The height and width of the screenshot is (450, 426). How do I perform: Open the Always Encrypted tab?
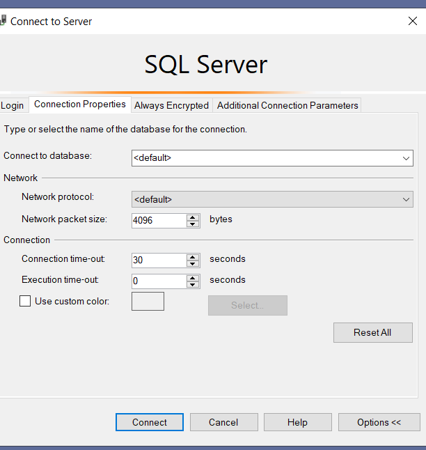pyautogui.click(x=171, y=105)
